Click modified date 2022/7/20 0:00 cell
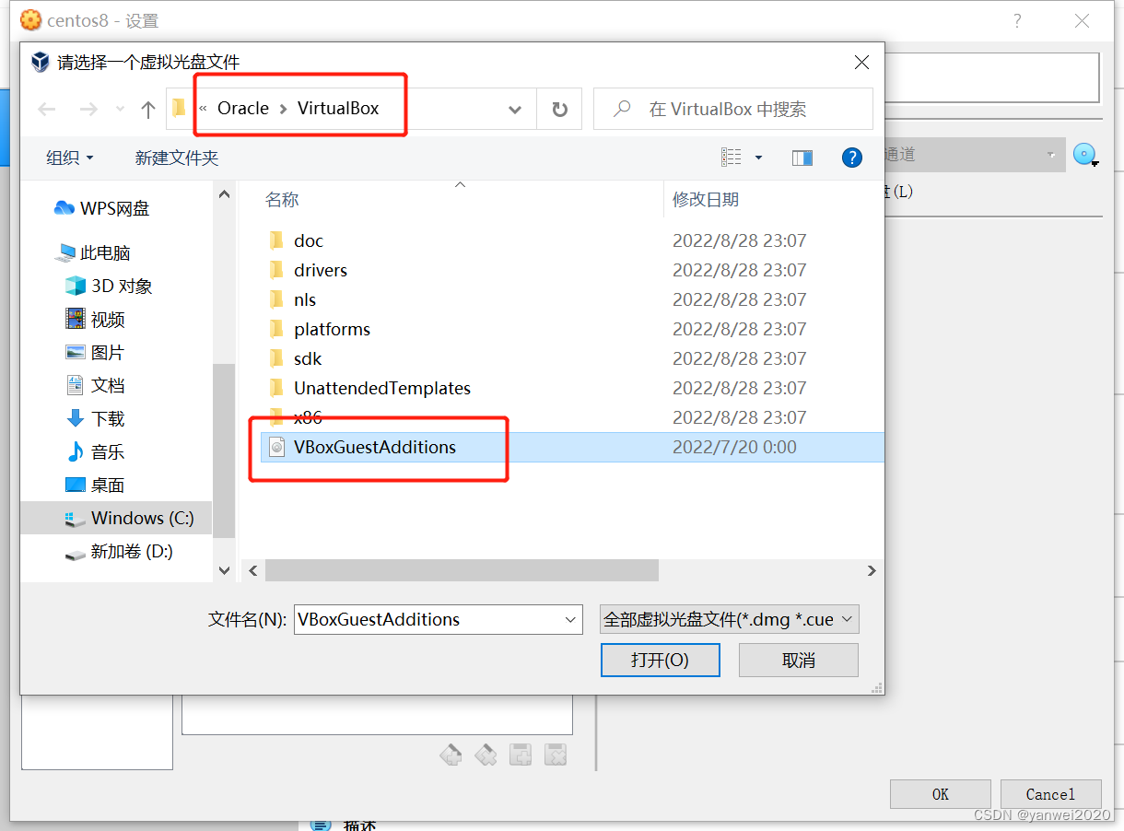 coord(734,447)
